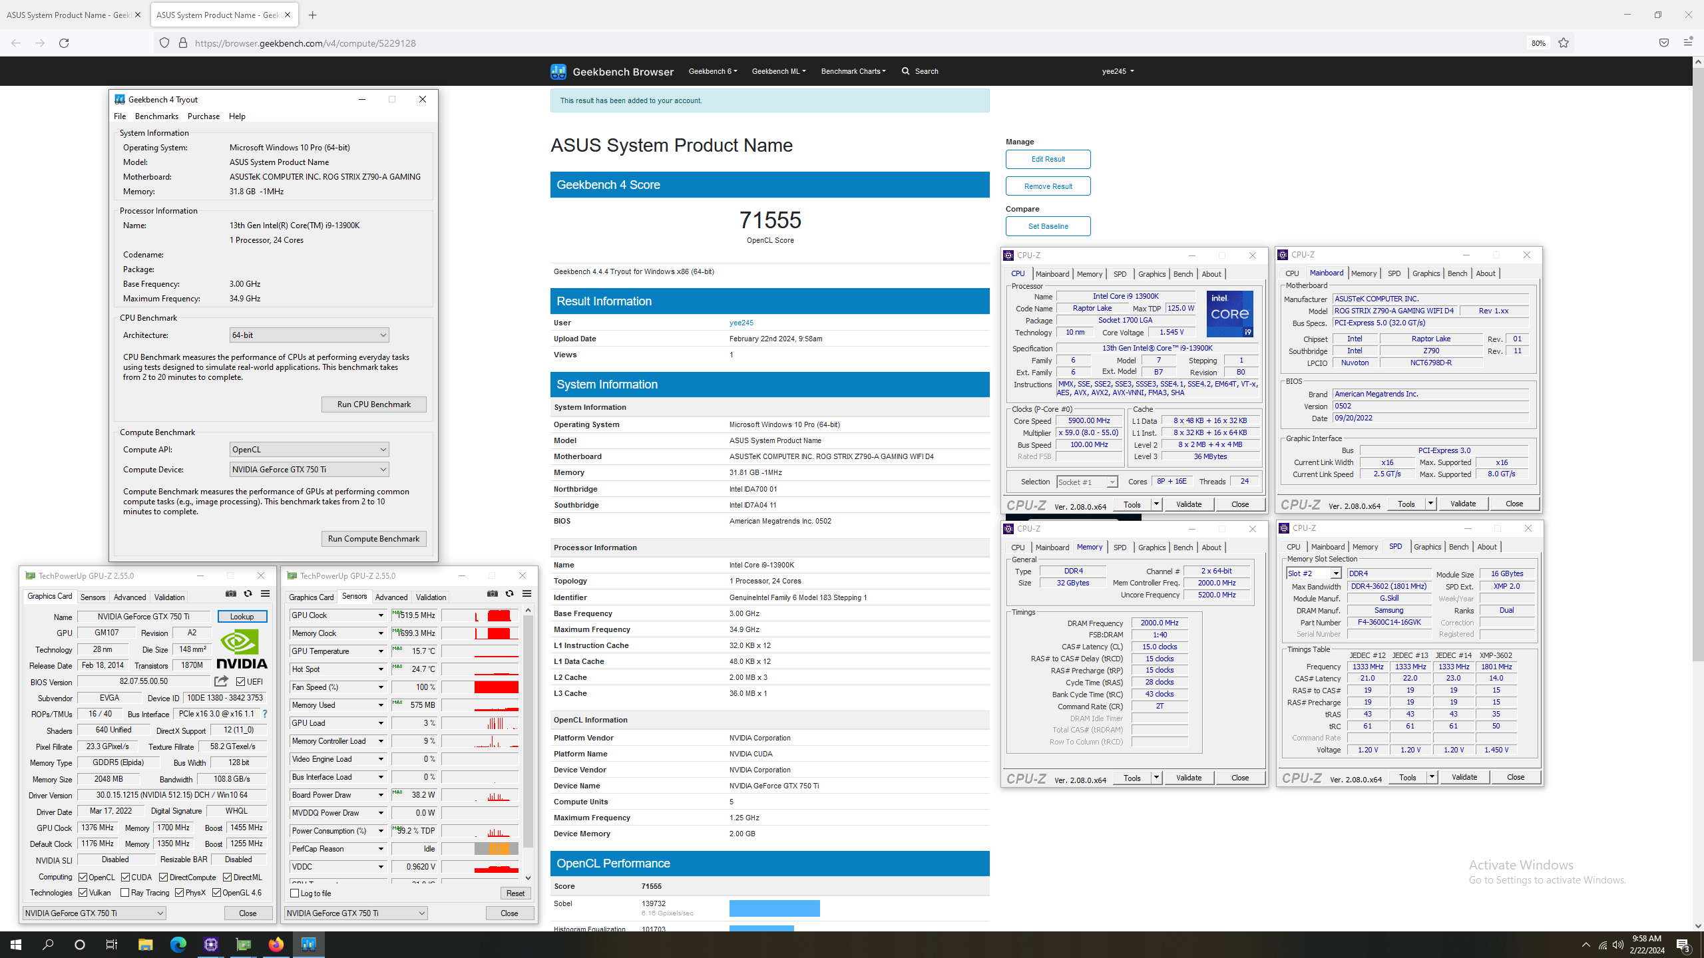Take a screenshot in the GPU-Z Graphics Card window
Image resolution: width=1704 pixels, height=958 pixels.
pos(231,593)
